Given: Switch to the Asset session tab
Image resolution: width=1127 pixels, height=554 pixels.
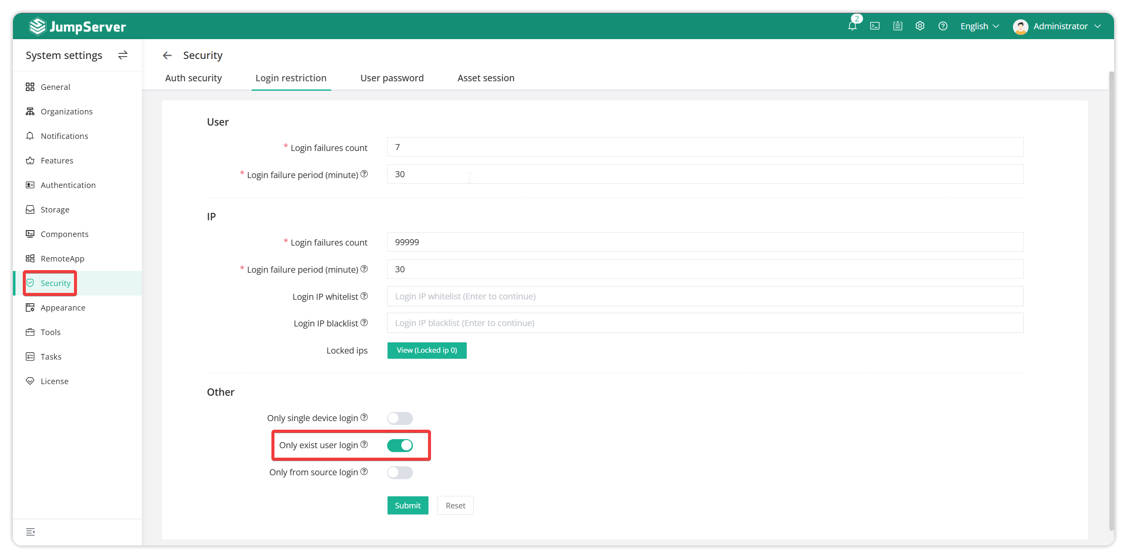Looking at the screenshot, I should 486,78.
